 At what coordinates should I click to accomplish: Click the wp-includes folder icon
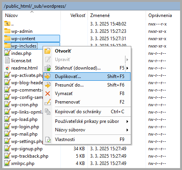[x=7, y=46]
